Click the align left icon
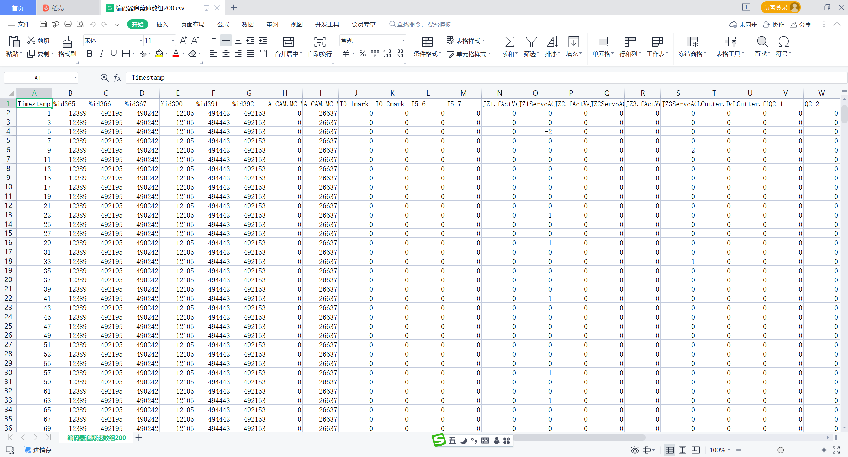This screenshot has width=848, height=457. [x=214, y=54]
